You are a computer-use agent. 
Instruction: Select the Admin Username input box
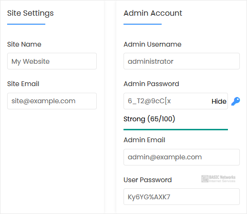tap(182, 61)
